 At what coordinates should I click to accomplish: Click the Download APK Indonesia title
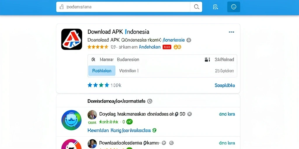pyautogui.click(x=118, y=31)
